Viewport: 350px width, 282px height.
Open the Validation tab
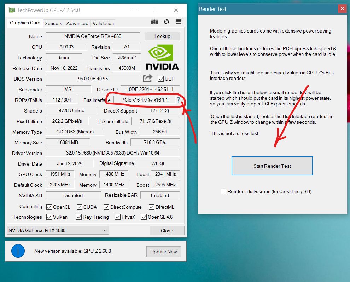103,23
